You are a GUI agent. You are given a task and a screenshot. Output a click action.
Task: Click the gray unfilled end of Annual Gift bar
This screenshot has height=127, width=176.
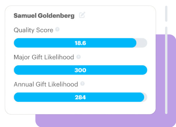point(146,97)
